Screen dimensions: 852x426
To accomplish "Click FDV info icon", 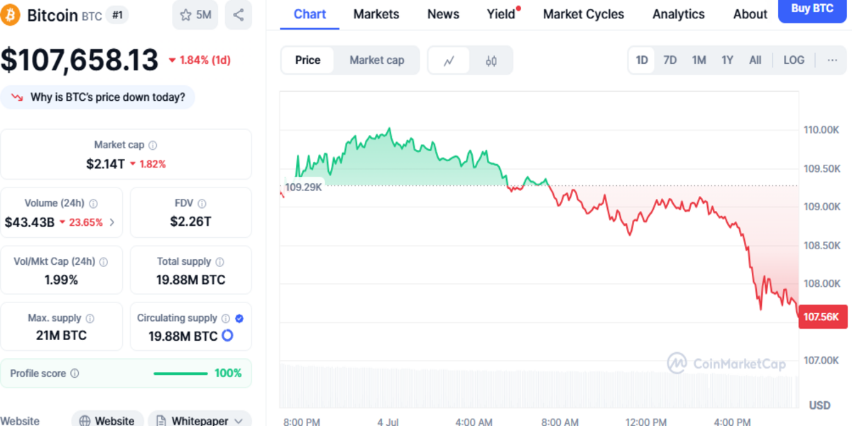I will [202, 203].
